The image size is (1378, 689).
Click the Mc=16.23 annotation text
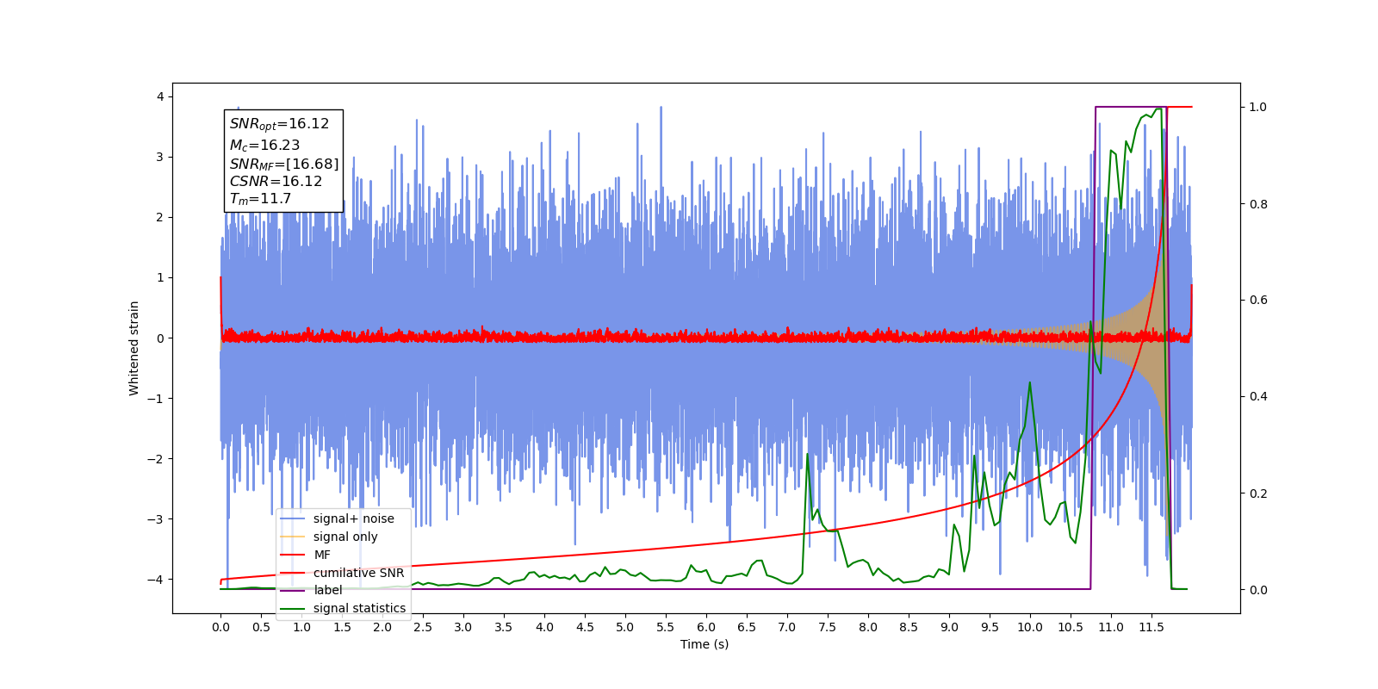264,146
